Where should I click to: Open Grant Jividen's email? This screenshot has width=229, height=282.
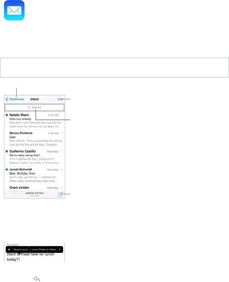34,188
